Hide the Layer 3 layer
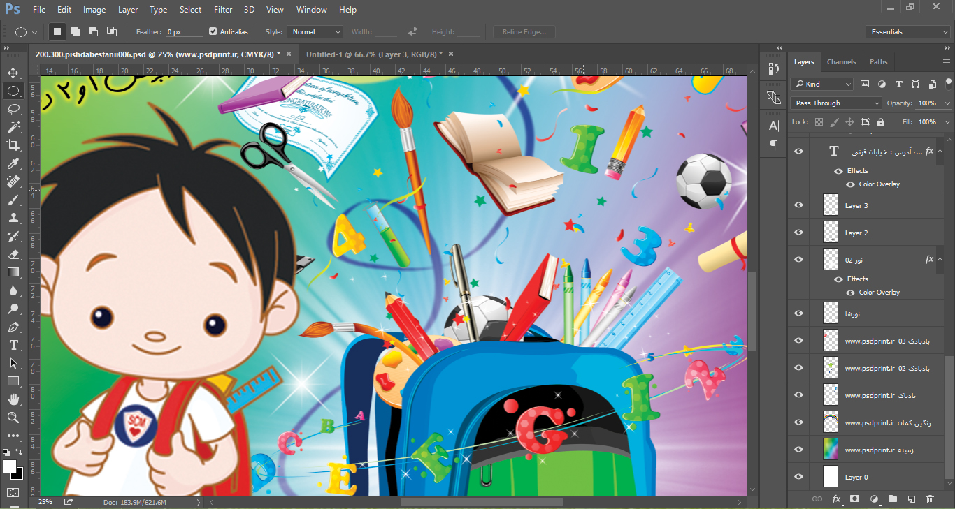Screen dimensions: 955x509 tap(799, 205)
